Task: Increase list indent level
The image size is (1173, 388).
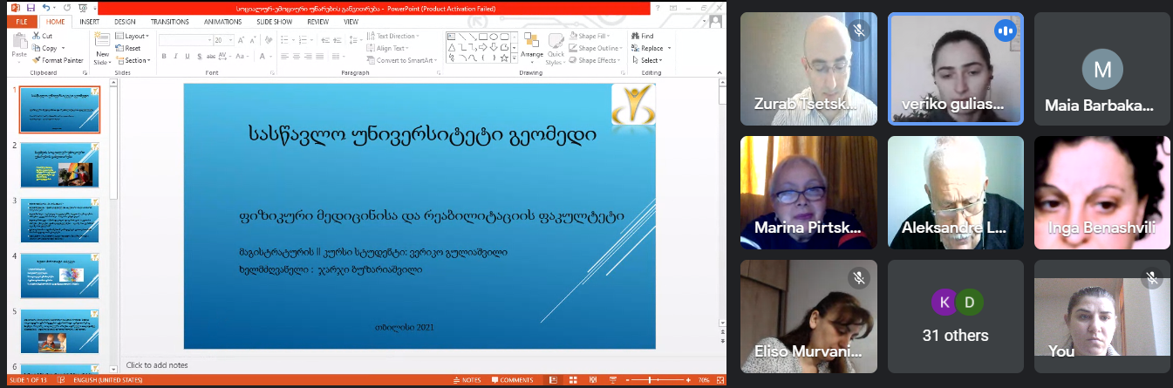Action: click(x=338, y=40)
